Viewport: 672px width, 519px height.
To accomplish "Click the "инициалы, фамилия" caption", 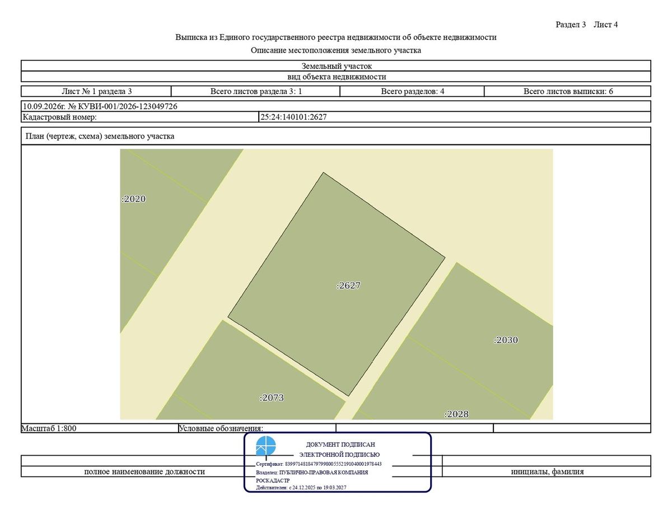I will [x=547, y=471].
